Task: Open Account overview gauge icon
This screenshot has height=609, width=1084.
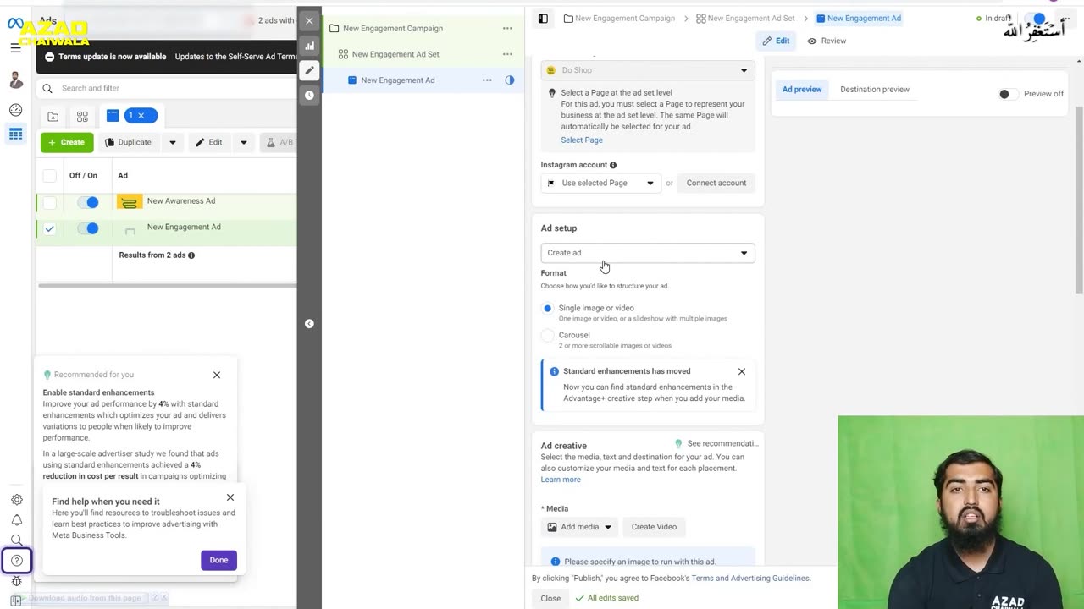Action: tap(16, 110)
